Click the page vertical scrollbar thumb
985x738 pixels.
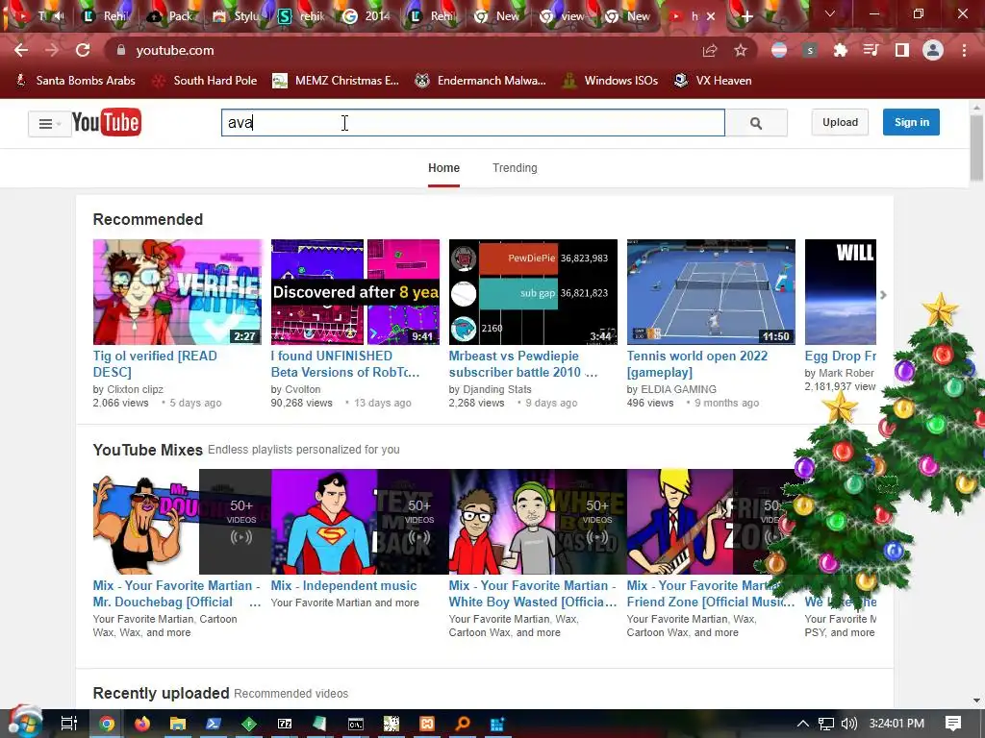point(977,147)
